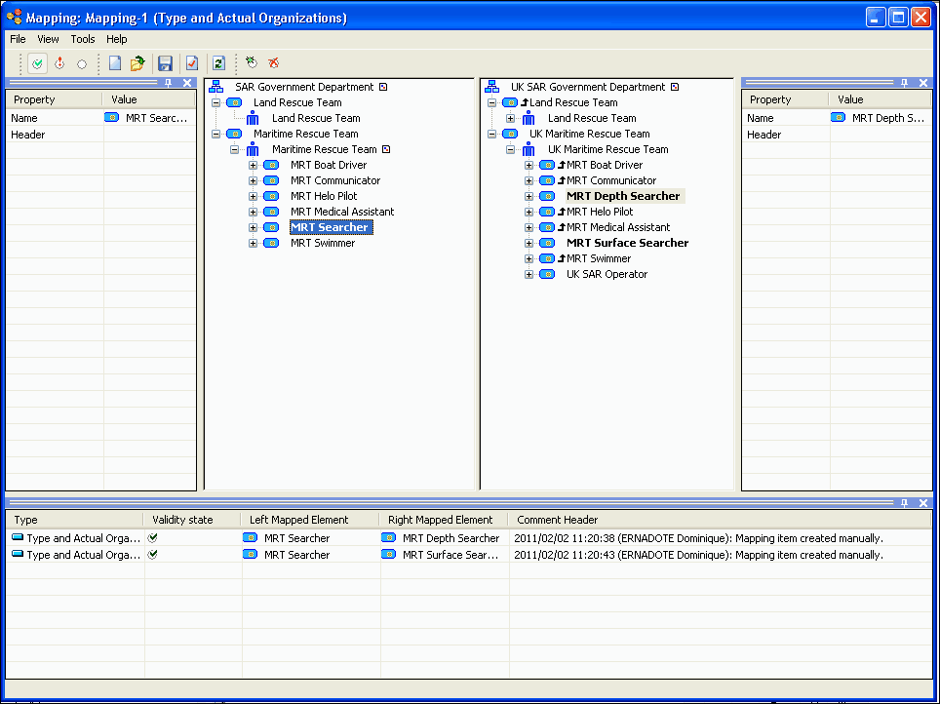Viewport: 940px width, 704px height.
Task: Click the green checkmark filter toolbar icon
Action: tap(37, 63)
